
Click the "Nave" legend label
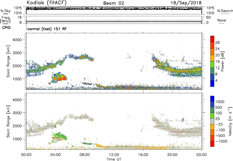[x=222, y=20]
